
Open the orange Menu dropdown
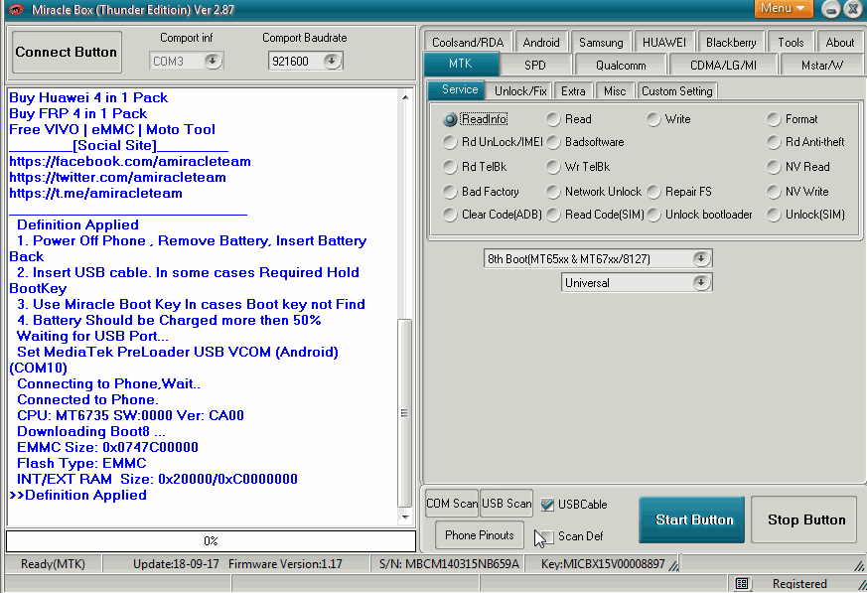[783, 8]
